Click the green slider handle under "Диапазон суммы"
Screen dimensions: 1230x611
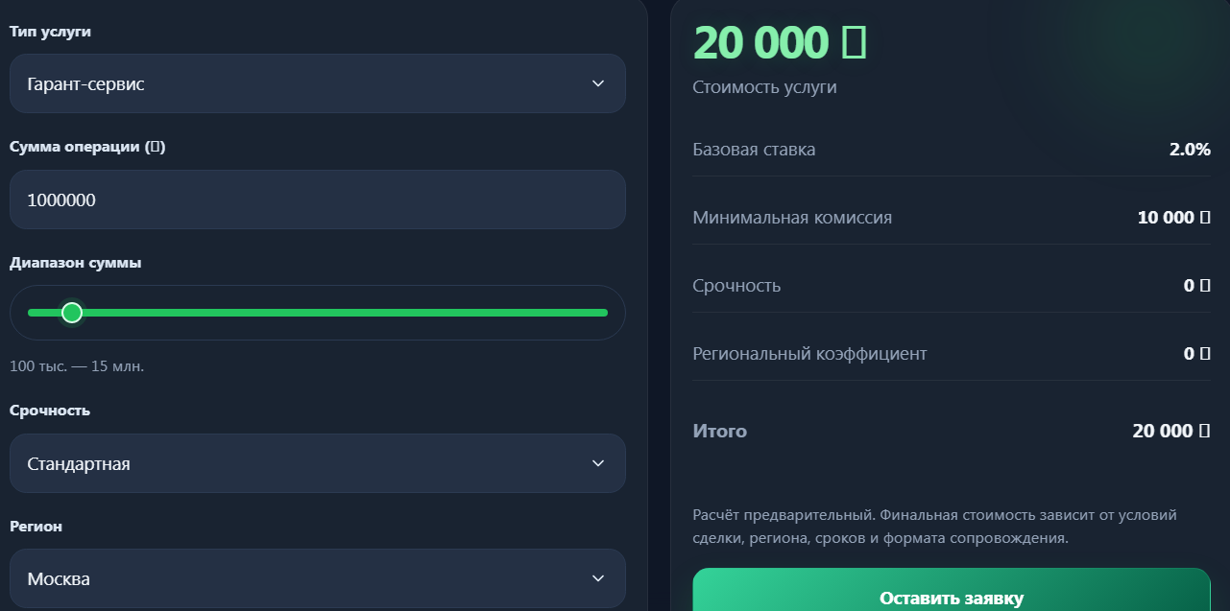pyautogui.click(x=72, y=312)
